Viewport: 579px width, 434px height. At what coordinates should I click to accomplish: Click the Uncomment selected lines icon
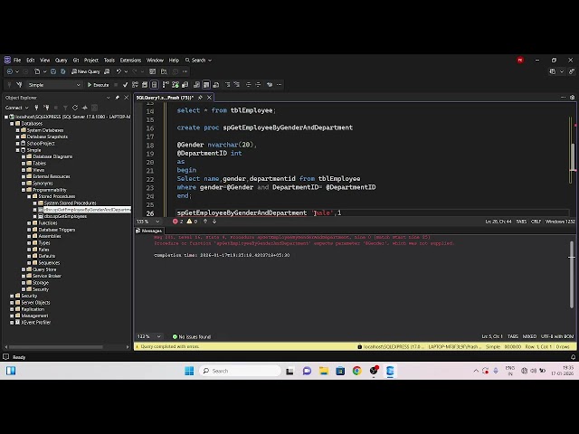[237, 85]
